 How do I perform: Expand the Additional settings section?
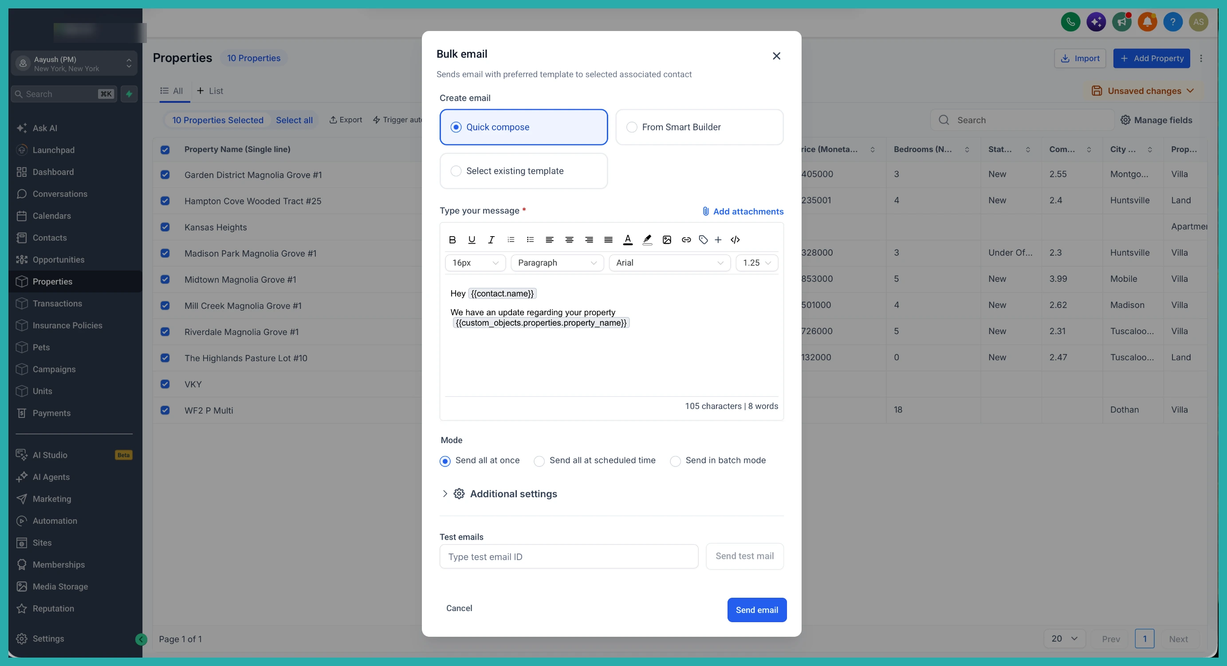[x=499, y=494]
